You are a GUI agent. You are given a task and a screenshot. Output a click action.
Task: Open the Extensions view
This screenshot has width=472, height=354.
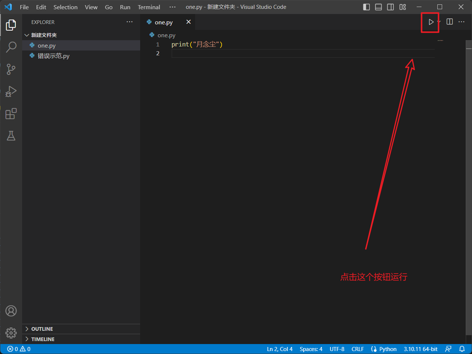click(11, 114)
